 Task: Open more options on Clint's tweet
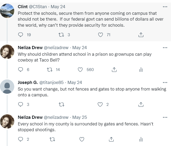[165, 6]
